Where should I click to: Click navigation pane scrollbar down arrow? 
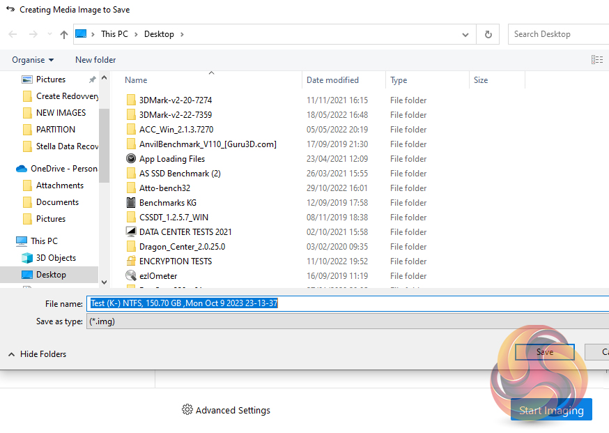104,282
